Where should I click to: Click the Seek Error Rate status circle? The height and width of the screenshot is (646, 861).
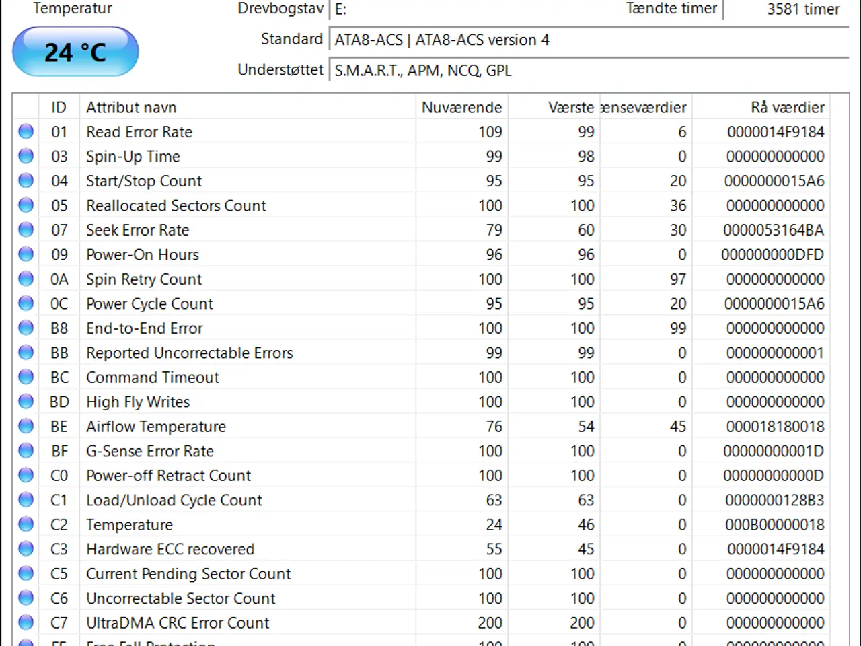pos(26,229)
